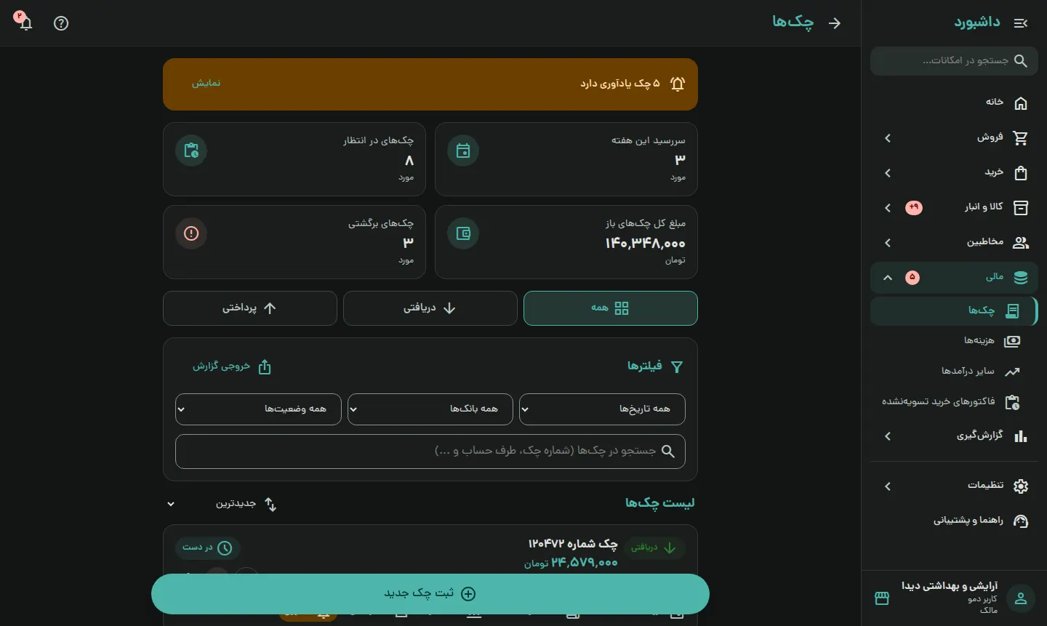The width and height of the screenshot is (1047, 626).
Task: Select the همه tab
Action: click(x=611, y=308)
